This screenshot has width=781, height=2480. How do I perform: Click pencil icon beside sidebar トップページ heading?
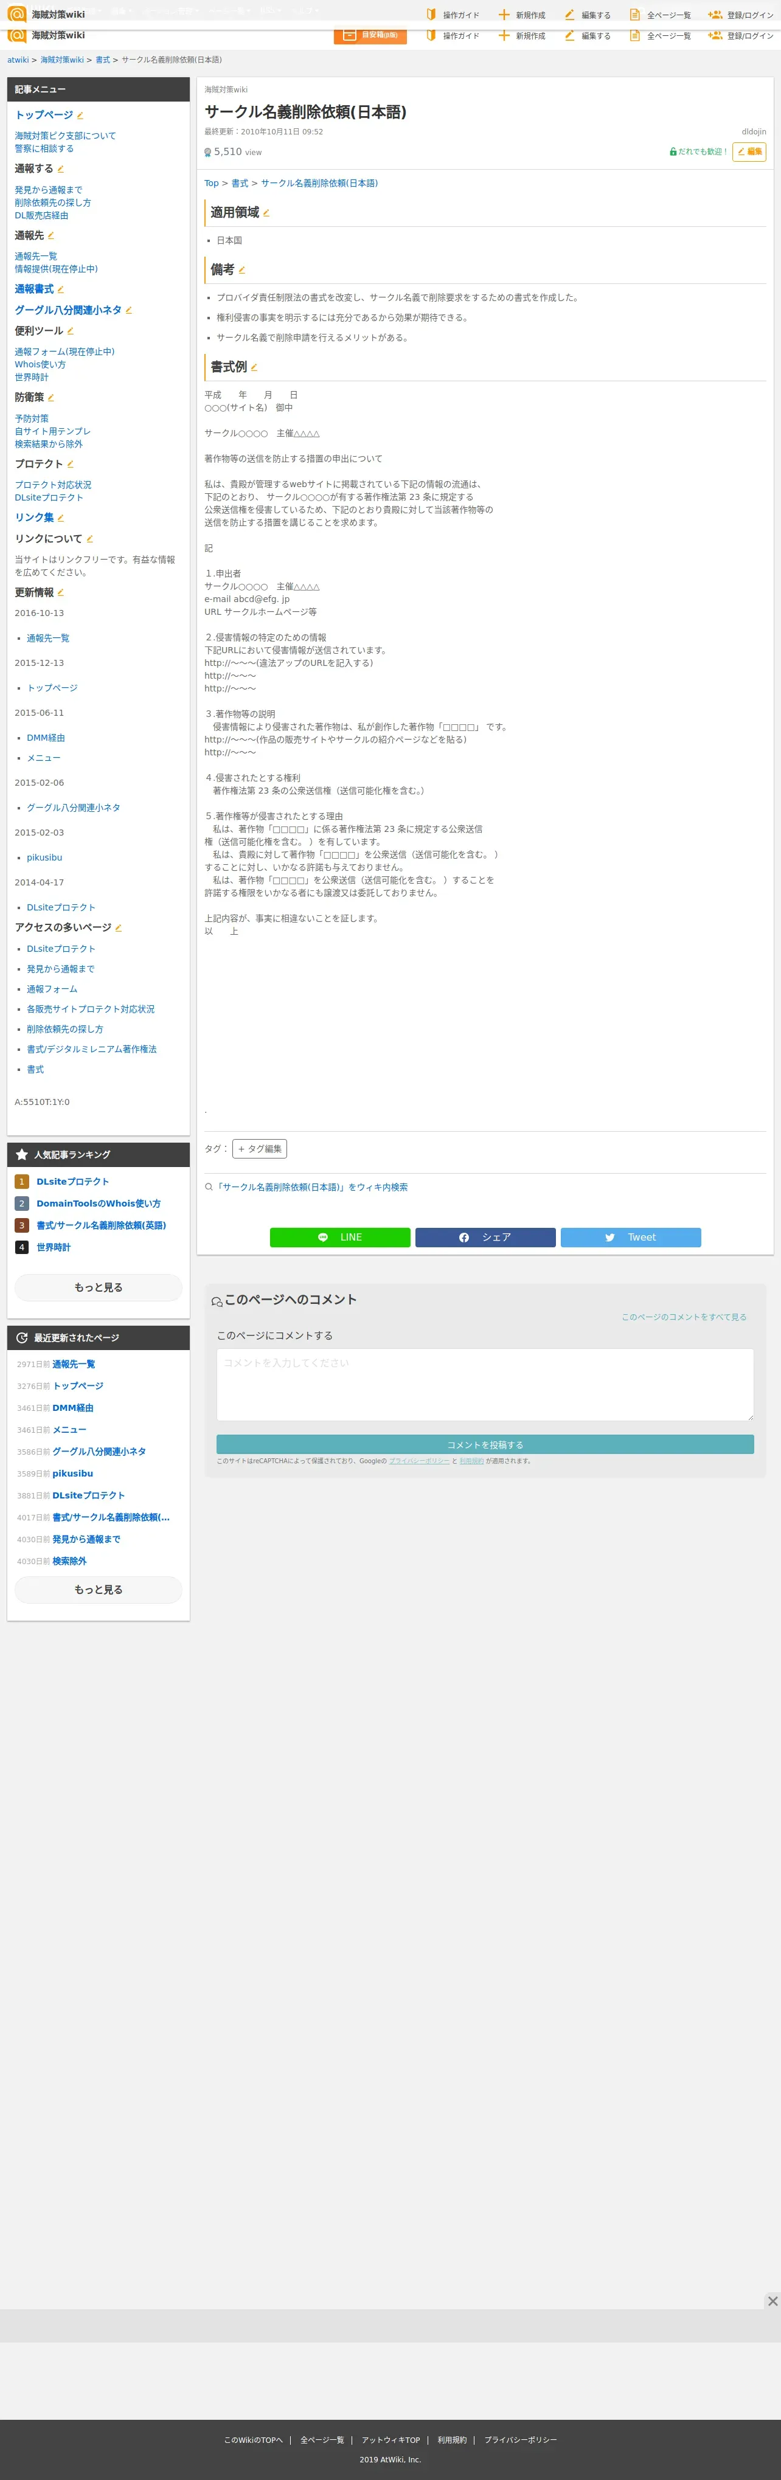coord(80,116)
